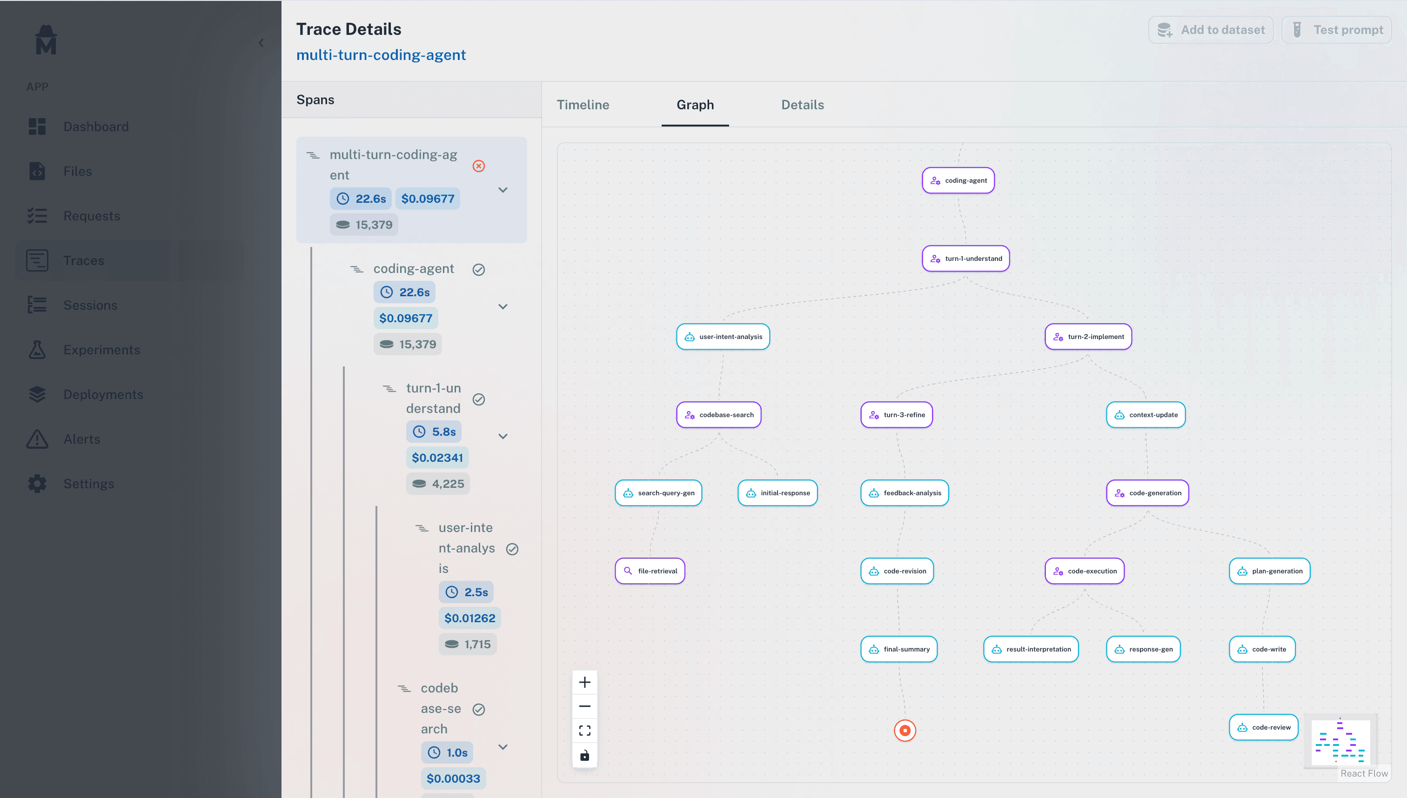Collapse the coding-agent span details

pyautogui.click(x=503, y=306)
